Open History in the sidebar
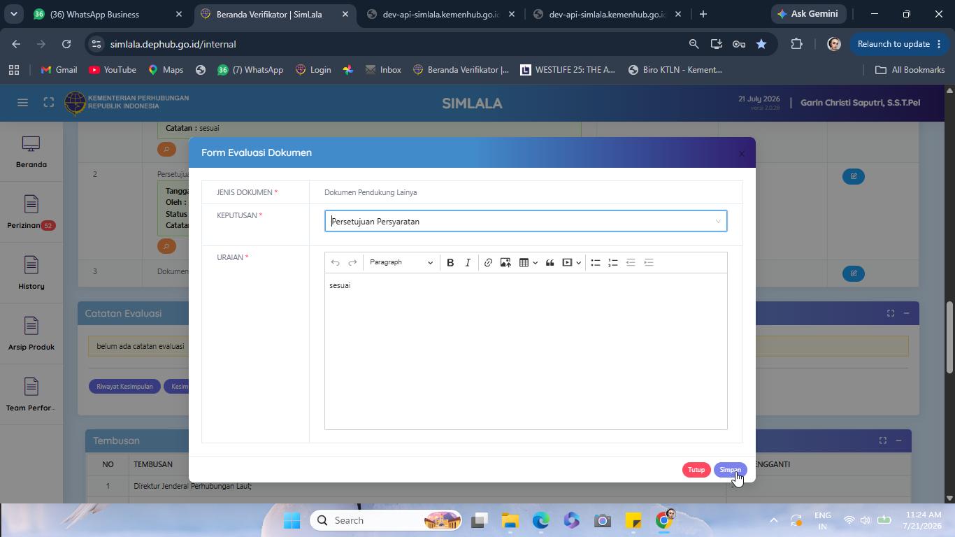The width and height of the screenshot is (955, 537). coord(31,273)
